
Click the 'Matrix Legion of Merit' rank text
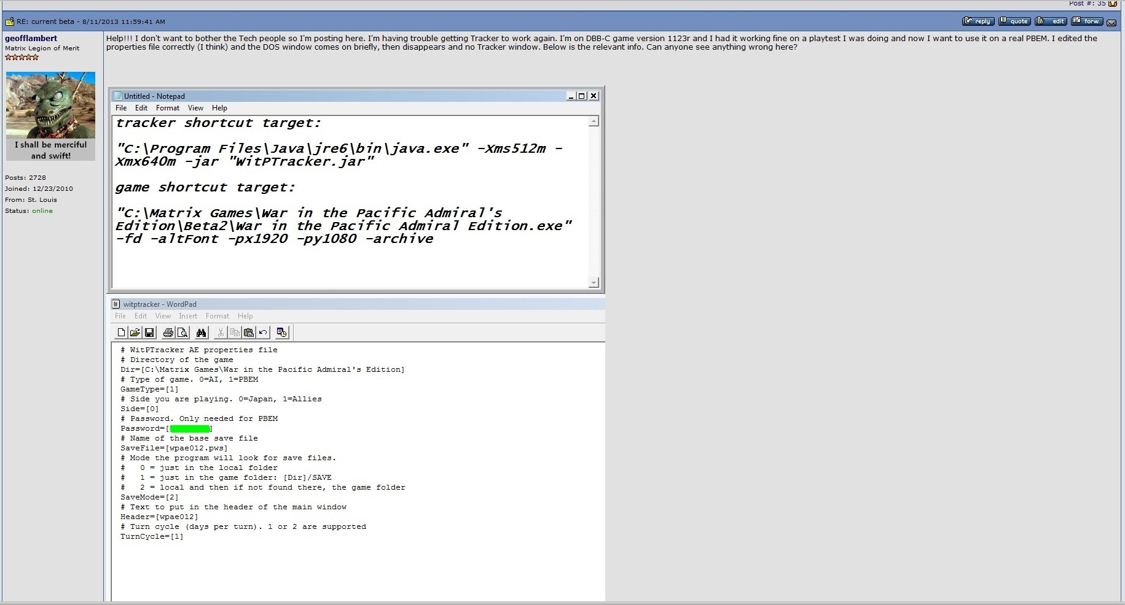[42, 48]
